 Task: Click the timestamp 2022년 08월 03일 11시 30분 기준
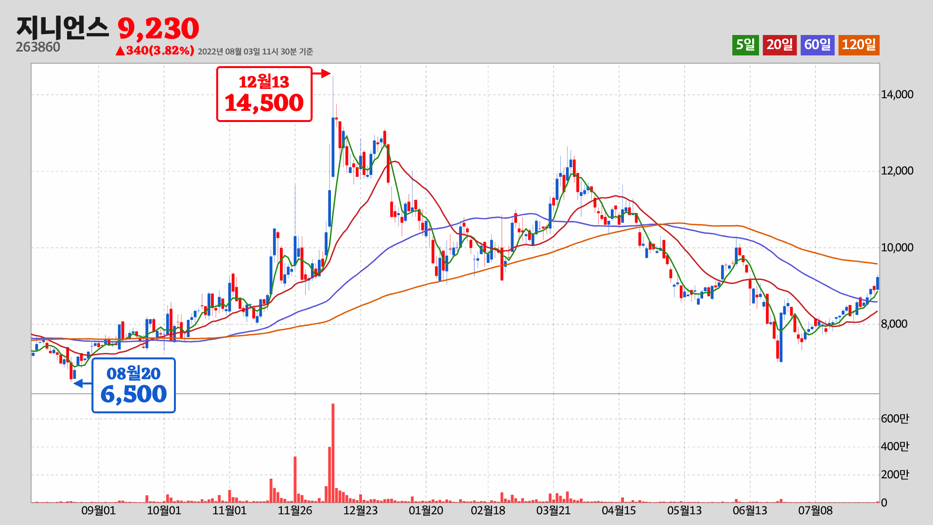256,52
